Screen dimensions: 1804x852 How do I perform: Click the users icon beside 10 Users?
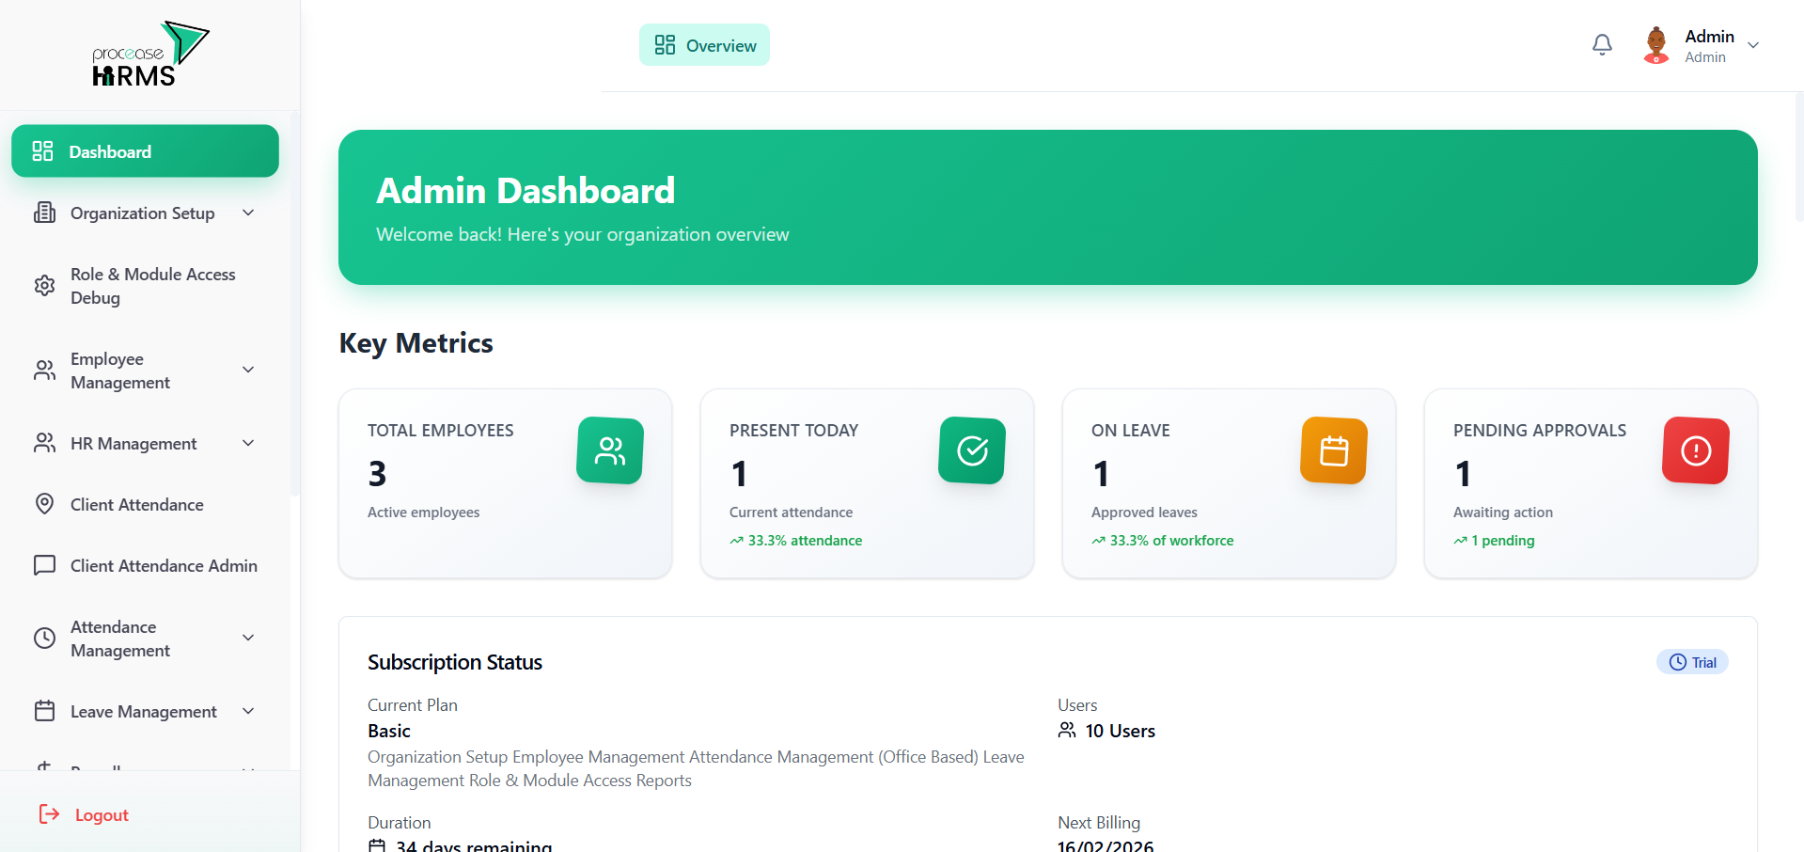tap(1067, 730)
